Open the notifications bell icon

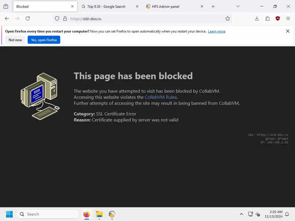tap(287, 214)
